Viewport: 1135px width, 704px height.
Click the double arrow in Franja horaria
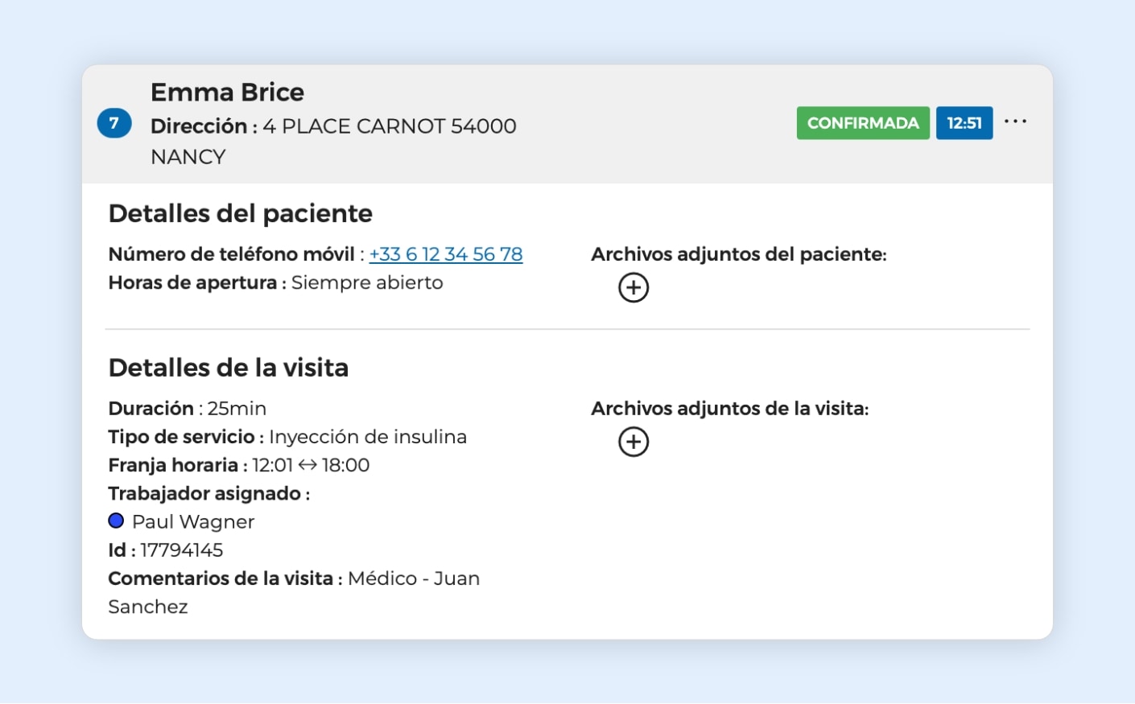pos(307,465)
